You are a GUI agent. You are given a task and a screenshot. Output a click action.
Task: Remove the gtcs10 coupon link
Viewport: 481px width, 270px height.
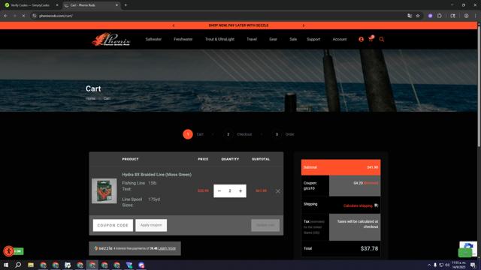click(371, 183)
